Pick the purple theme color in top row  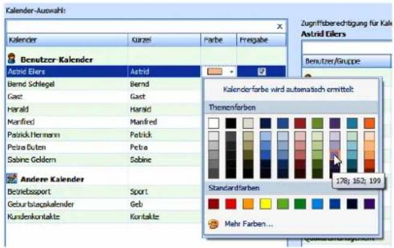click(335, 123)
